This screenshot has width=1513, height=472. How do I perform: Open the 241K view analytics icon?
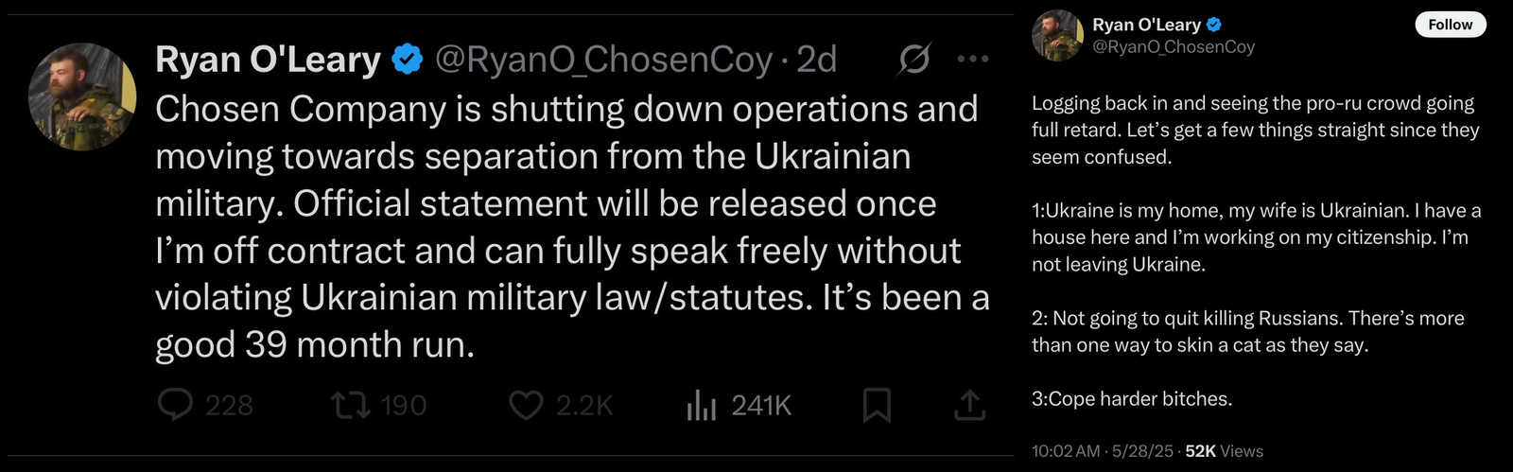click(x=701, y=407)
